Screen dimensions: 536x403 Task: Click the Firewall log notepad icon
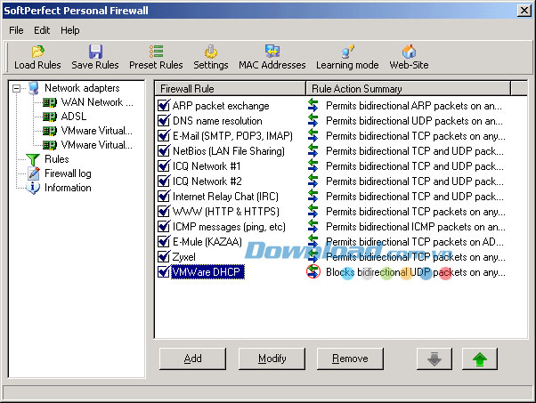[34, 173]
